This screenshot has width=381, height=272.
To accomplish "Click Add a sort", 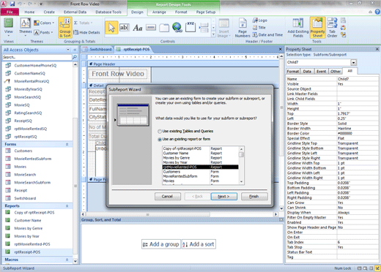I will pyautogui.click(x=199, y=244).
